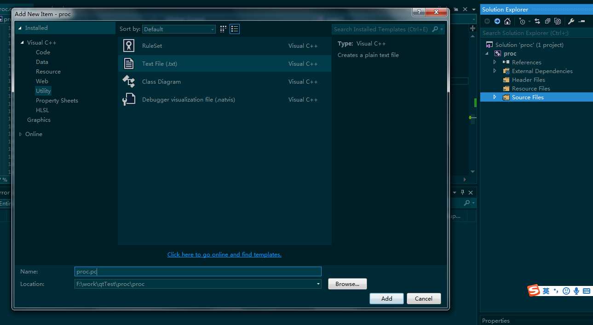Click Sync with Active Document icon

537,21
